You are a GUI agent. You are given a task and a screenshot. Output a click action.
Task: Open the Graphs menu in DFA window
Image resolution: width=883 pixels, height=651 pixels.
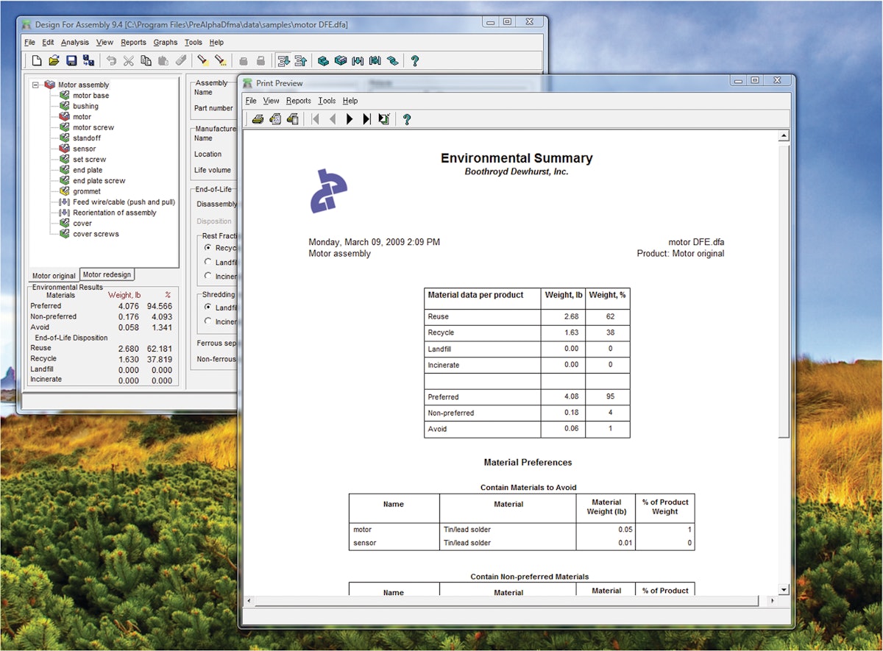tap(165, 42)
